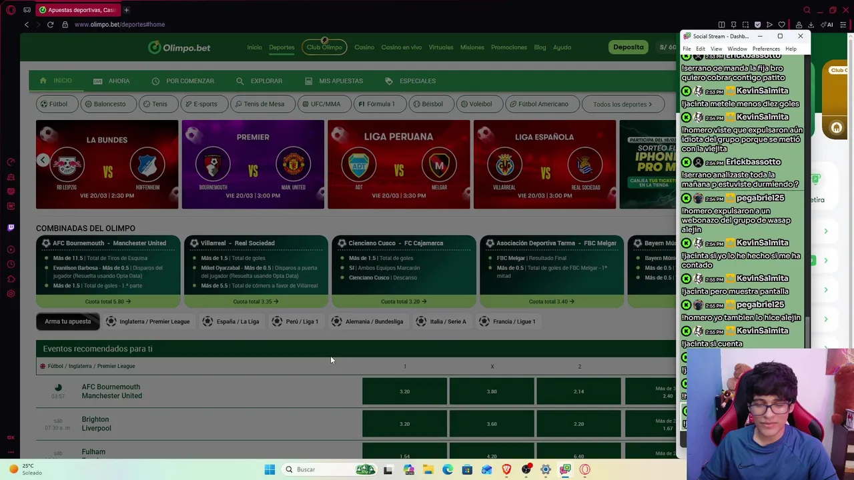Click the taskbar Buscar search box

(x=330, y=469)
